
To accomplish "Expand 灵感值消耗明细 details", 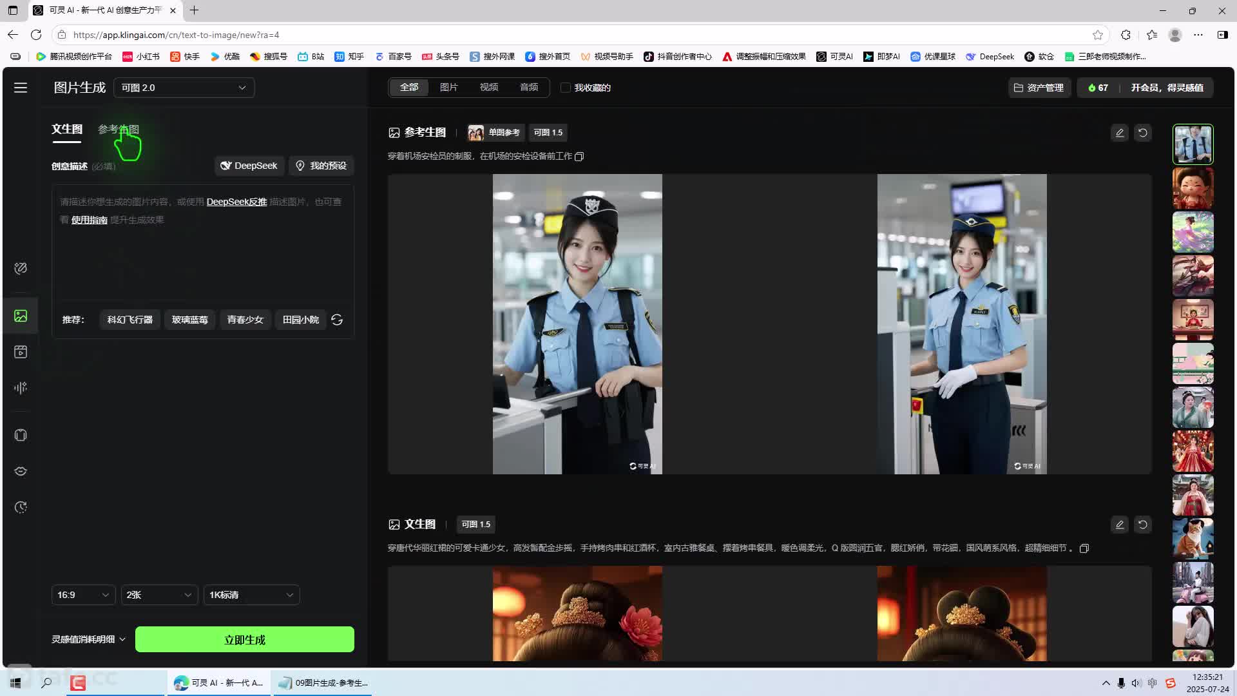I will [89, 639].
